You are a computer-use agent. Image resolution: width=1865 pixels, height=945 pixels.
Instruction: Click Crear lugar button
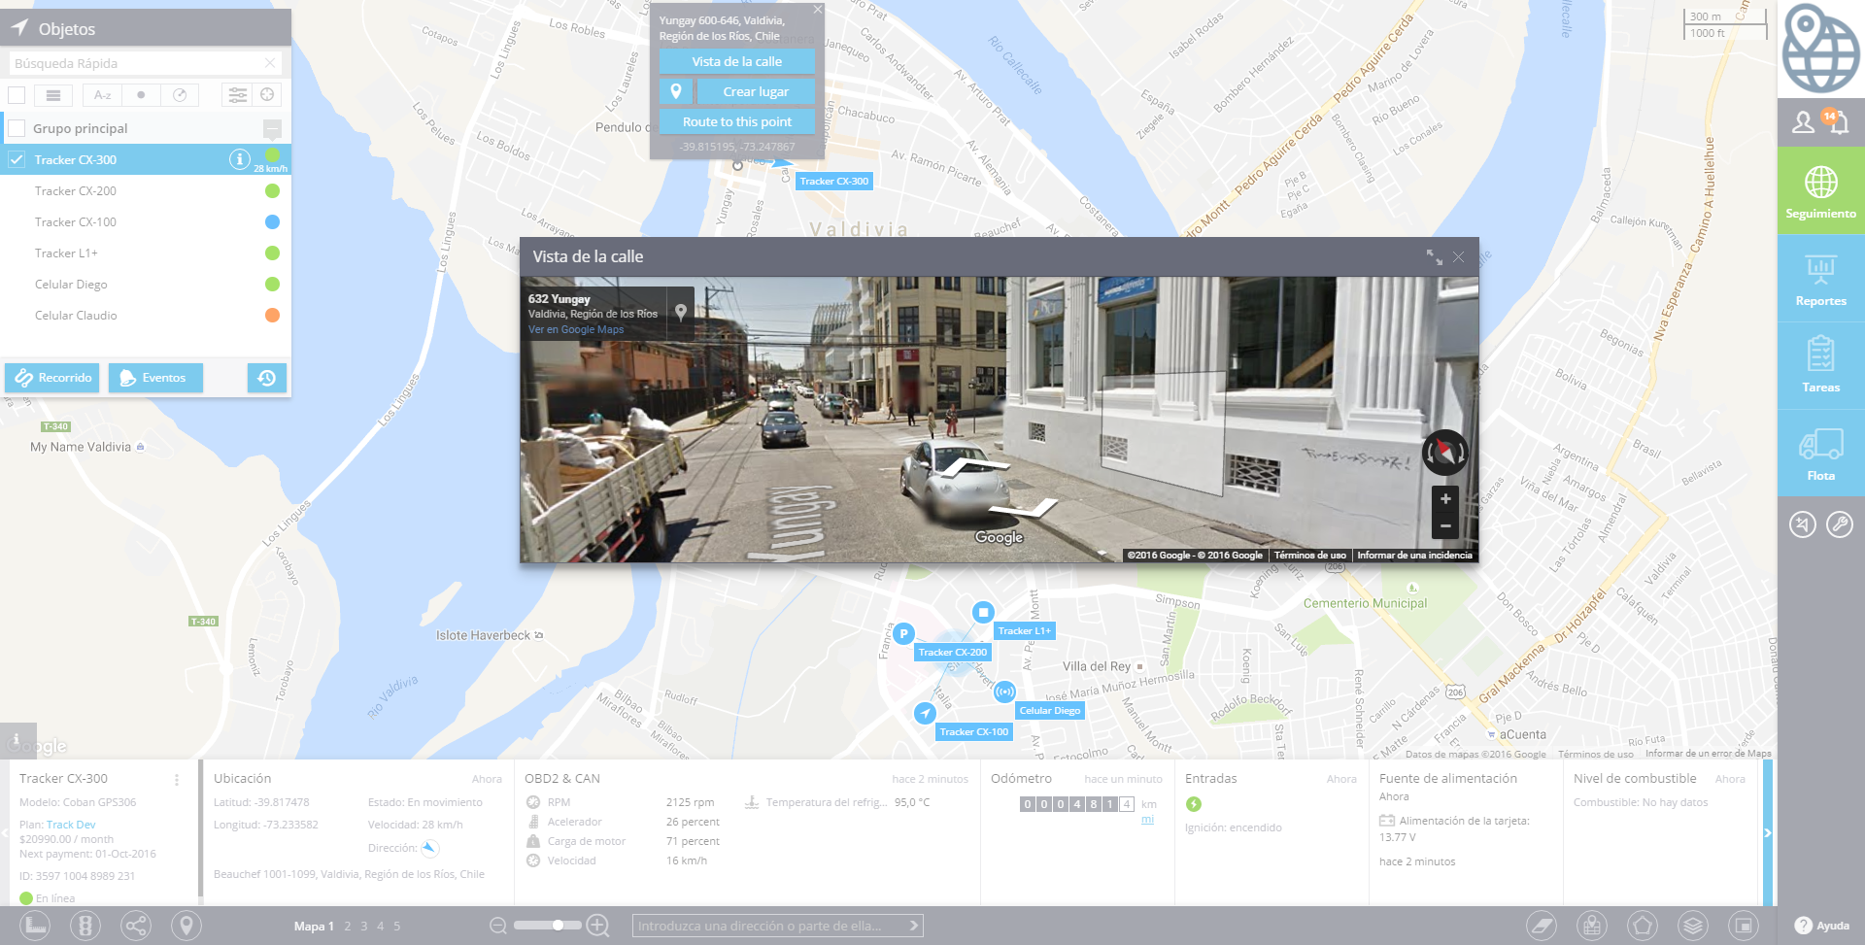pyautogui.click(x=756, y=91)
